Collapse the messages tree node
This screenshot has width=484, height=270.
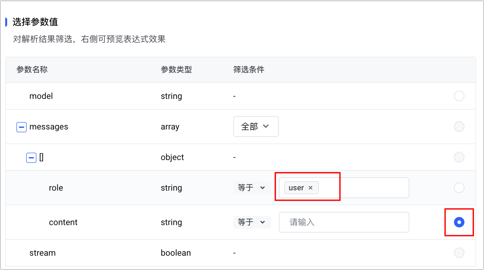click(x=22, y=127)
